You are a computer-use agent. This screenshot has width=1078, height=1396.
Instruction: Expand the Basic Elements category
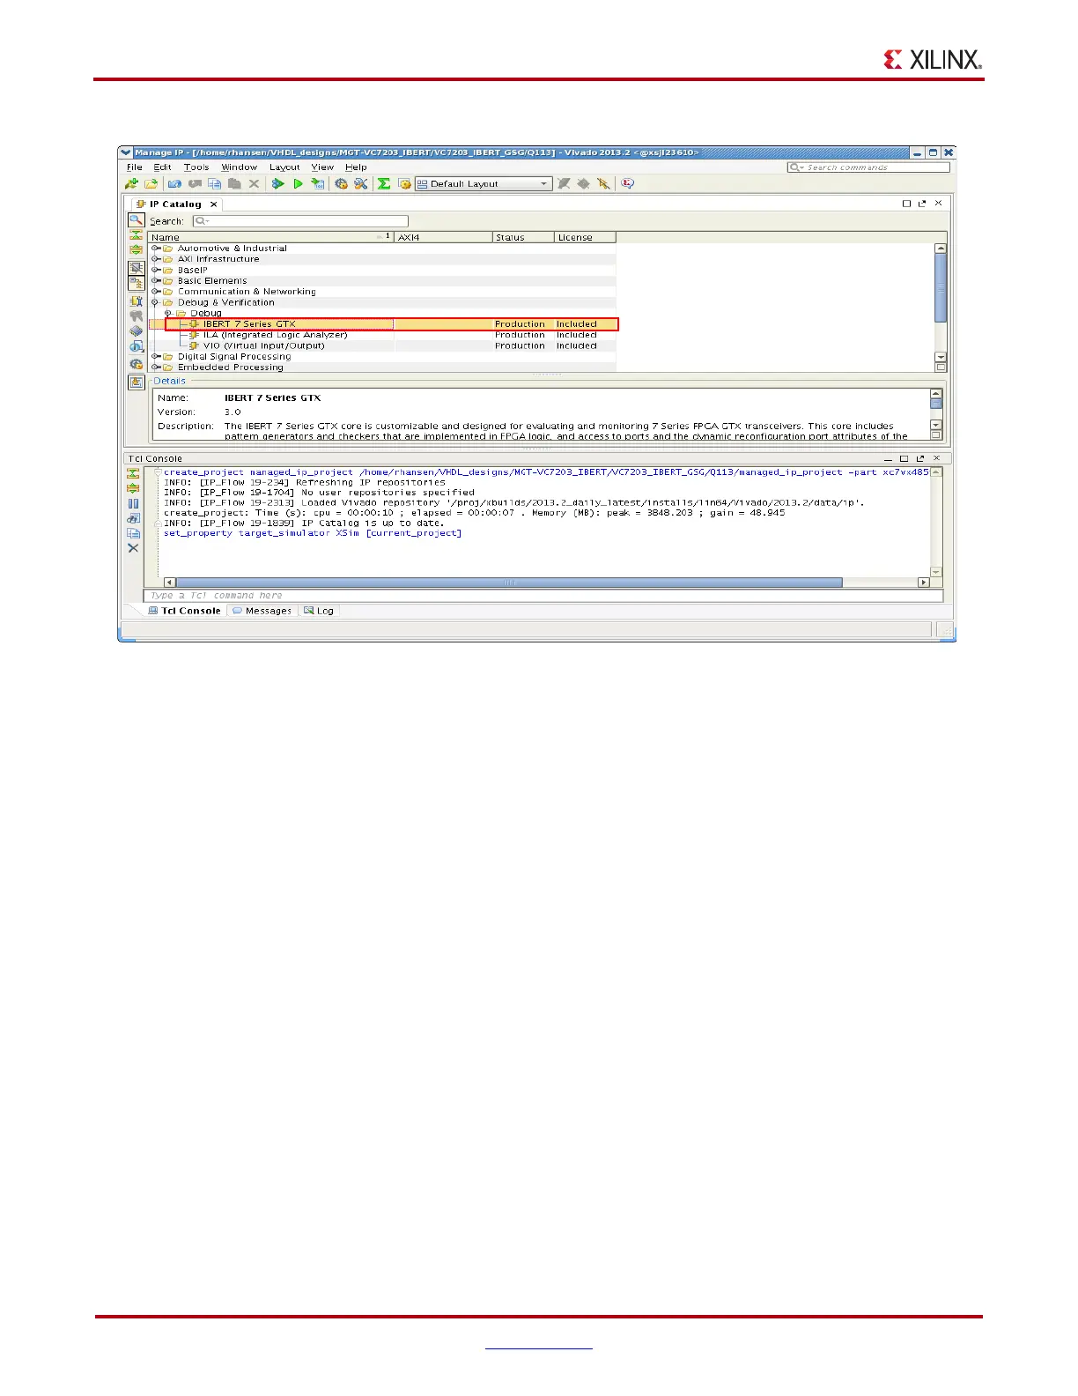click(156, 281)
